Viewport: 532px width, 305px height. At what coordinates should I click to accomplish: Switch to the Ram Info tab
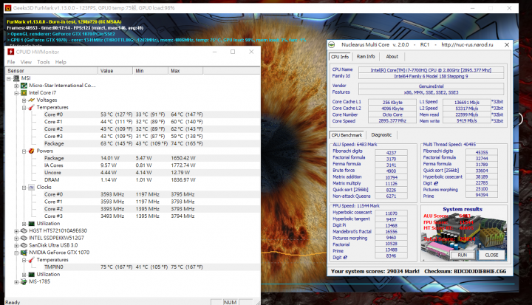click(x=366, y=57)
